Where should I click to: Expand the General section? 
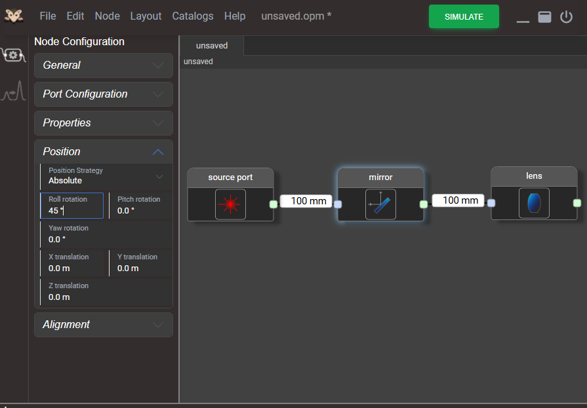pos(104,65)
